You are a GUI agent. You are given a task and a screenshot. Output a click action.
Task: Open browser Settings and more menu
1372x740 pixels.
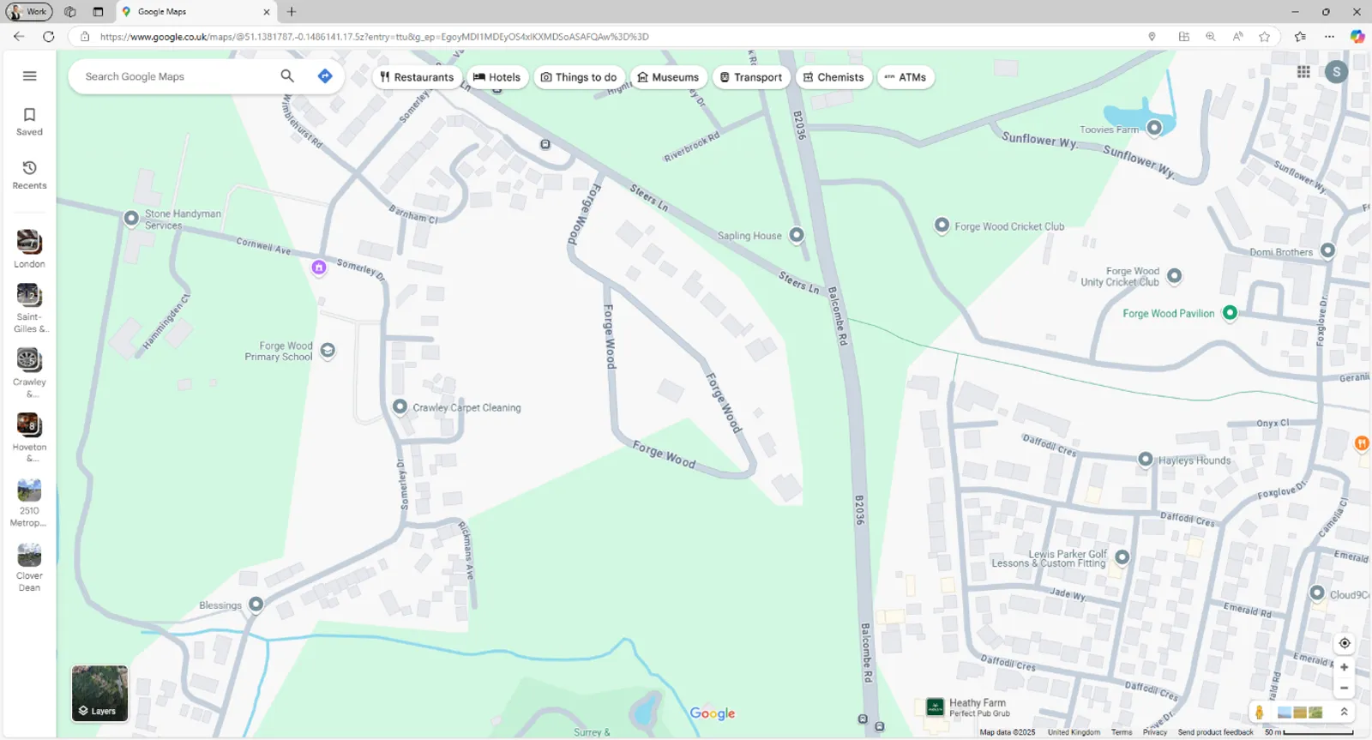1329,37
